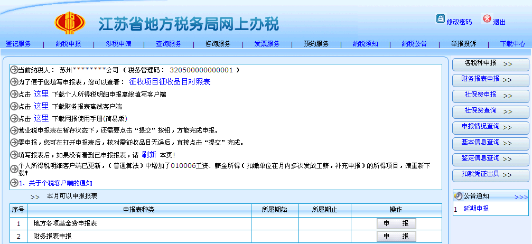Image resolution: width=532 pixels, height=244 pixels.
Task: Click the 地方各项基金费申报表 row text
Action: [65, 223]
